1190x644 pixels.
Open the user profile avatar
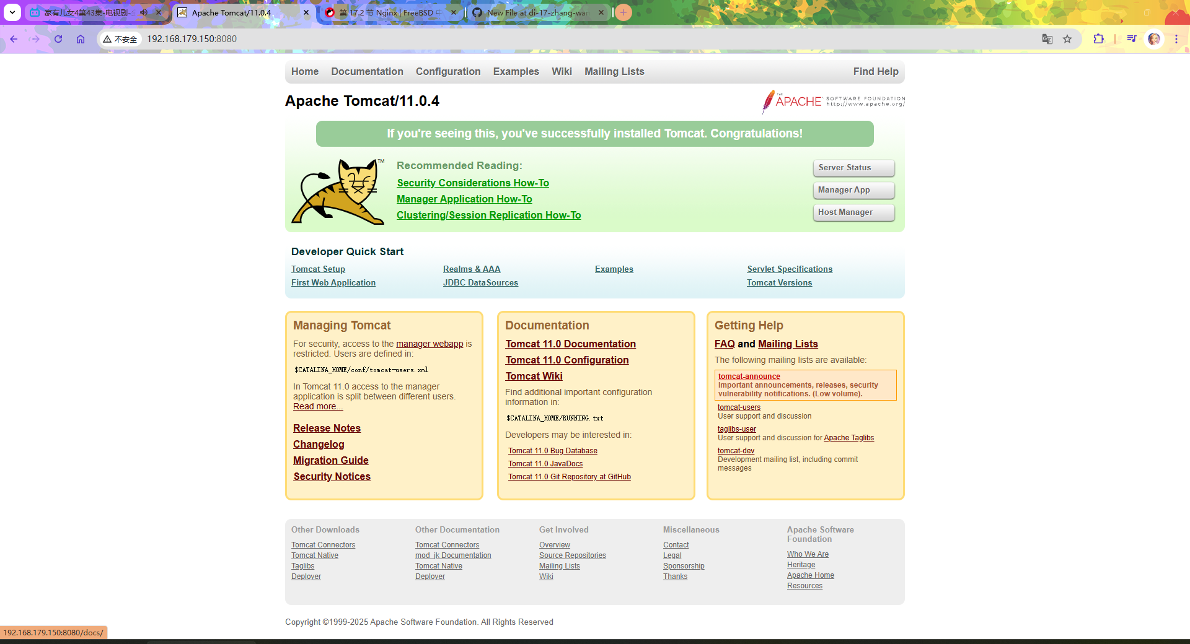click(1154, 39)
